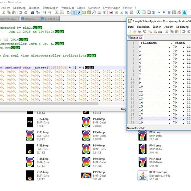Click the Save icon in front window
Screen dimensions: 191x191
pos(140,32)
